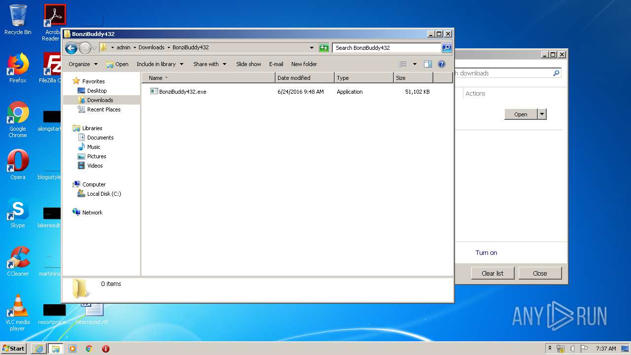This screenshot has width=631, height=355.
Task: Click the Turn on link in downloads window
Action: click(486, 252)
